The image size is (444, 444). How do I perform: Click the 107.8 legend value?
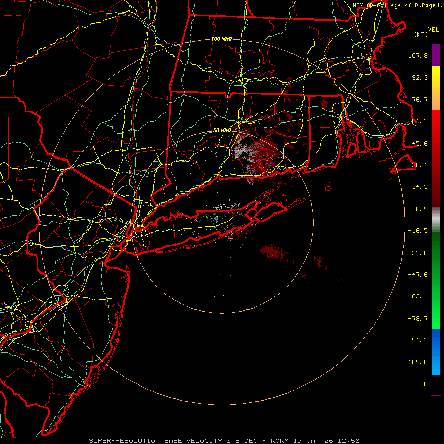click(x=418, y=55)
